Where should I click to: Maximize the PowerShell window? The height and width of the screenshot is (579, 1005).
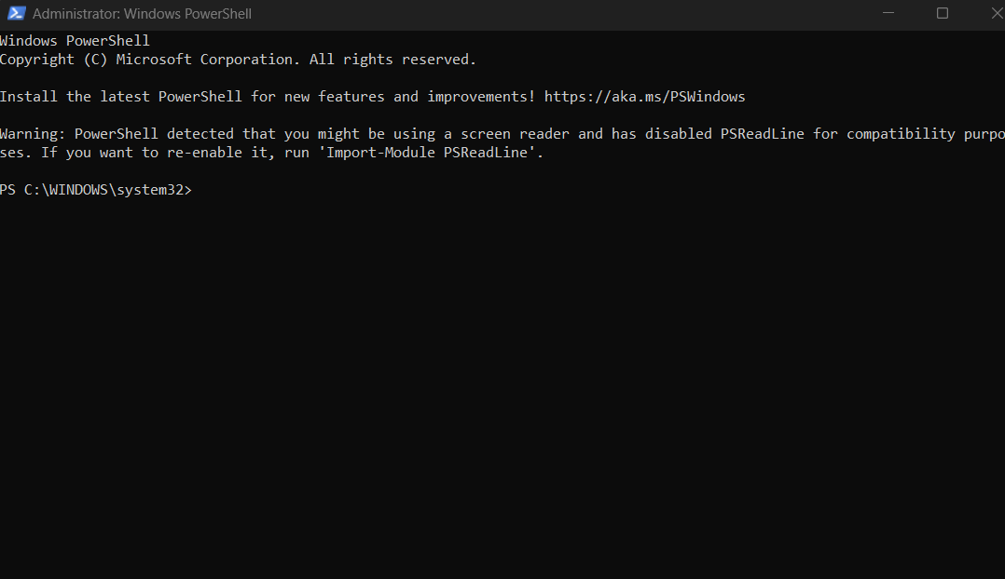pos(943,14)
